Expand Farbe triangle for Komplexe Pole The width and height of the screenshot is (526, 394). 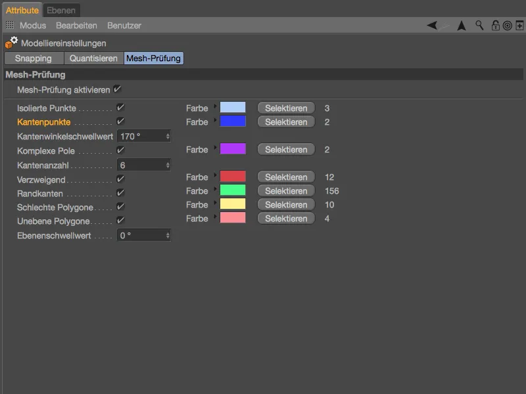(215, 147)
